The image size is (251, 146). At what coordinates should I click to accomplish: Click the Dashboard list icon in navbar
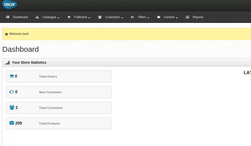click(x=8, y=17)
